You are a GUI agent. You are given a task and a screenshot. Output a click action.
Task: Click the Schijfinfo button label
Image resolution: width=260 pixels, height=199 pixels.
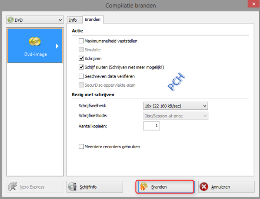pyautogui.click(x=88, y=187)
